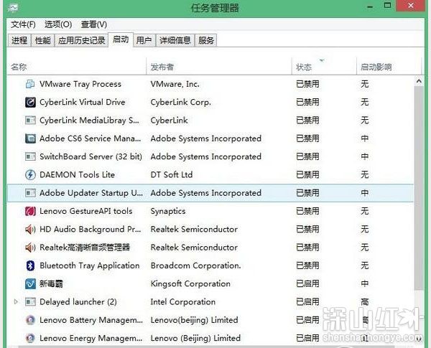Click publisher Intel Corporation
Image resolution: width=431 pixels, height=348 pixels.
click(x=183, y=302)
